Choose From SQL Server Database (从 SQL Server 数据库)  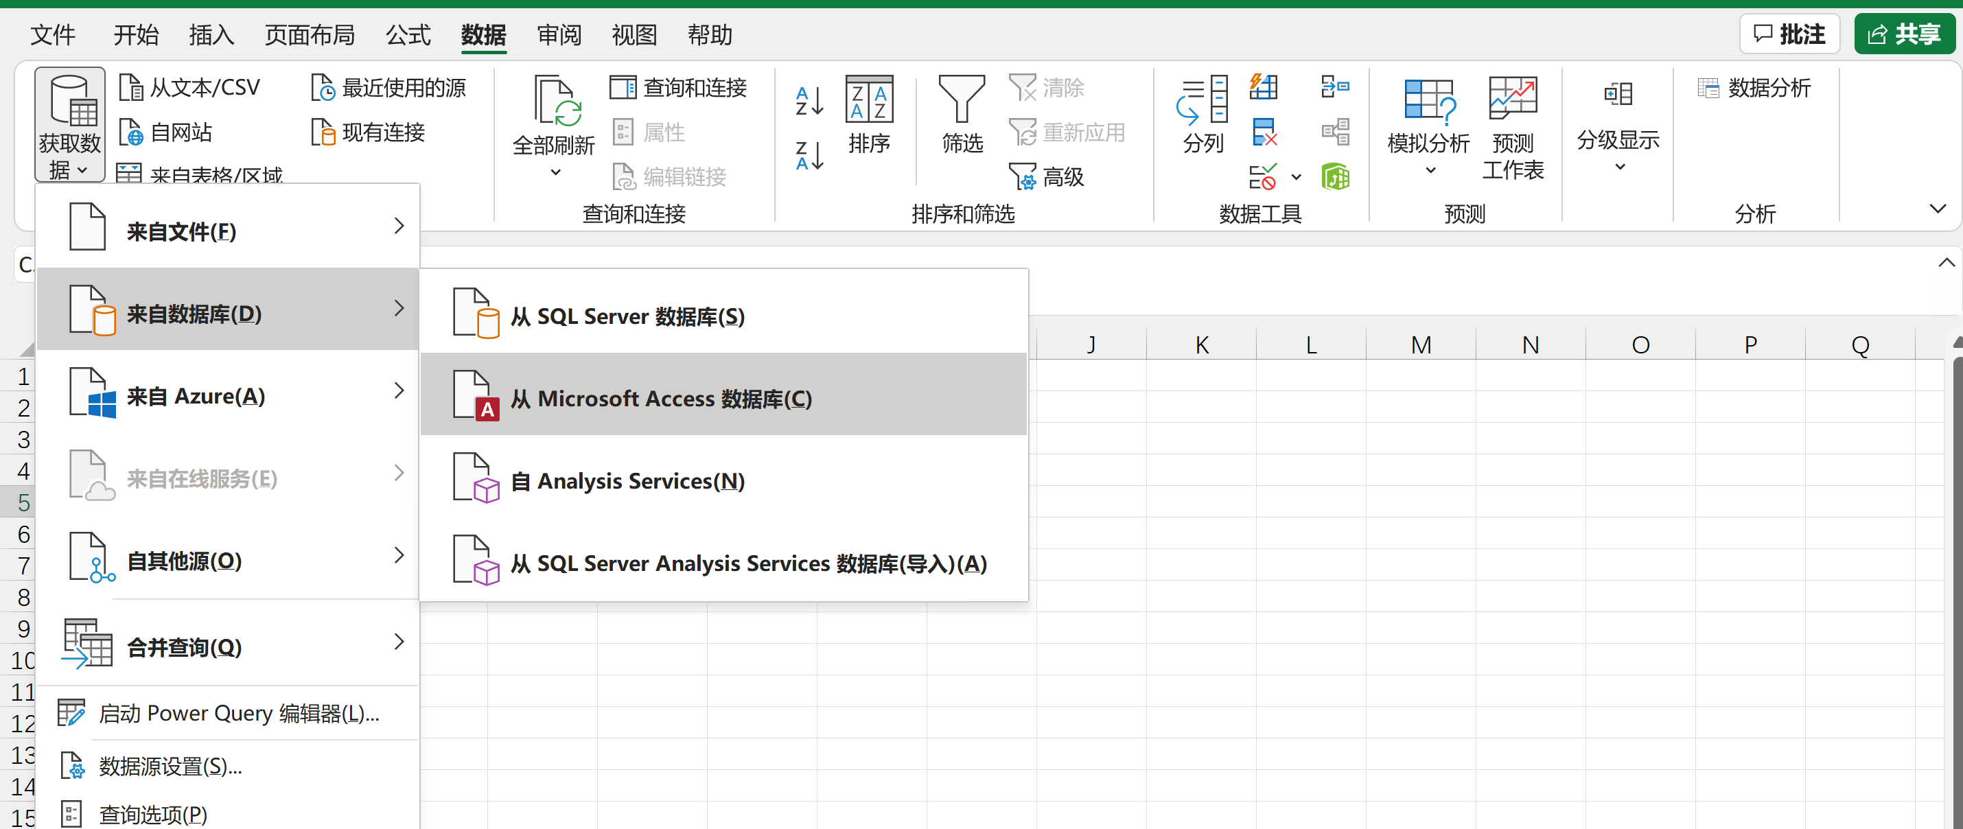[x=724, y=312]
